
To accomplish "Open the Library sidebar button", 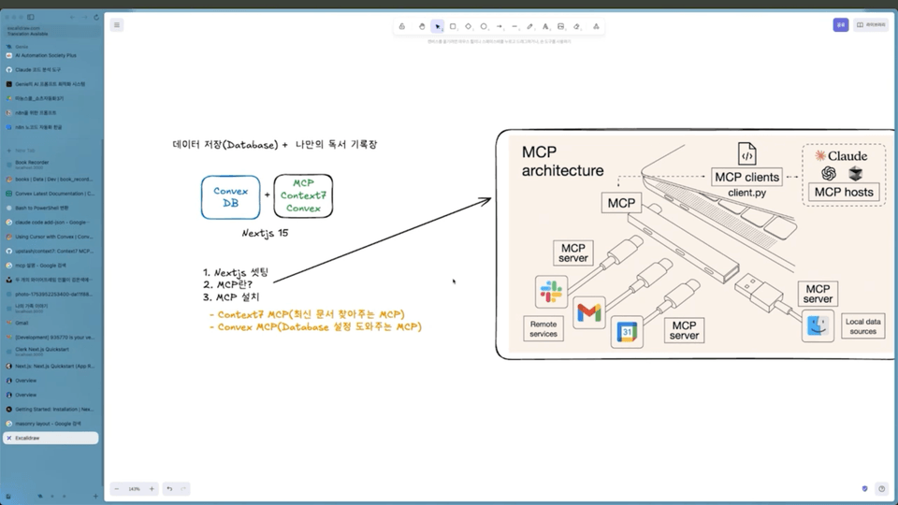I will (871, 25).
